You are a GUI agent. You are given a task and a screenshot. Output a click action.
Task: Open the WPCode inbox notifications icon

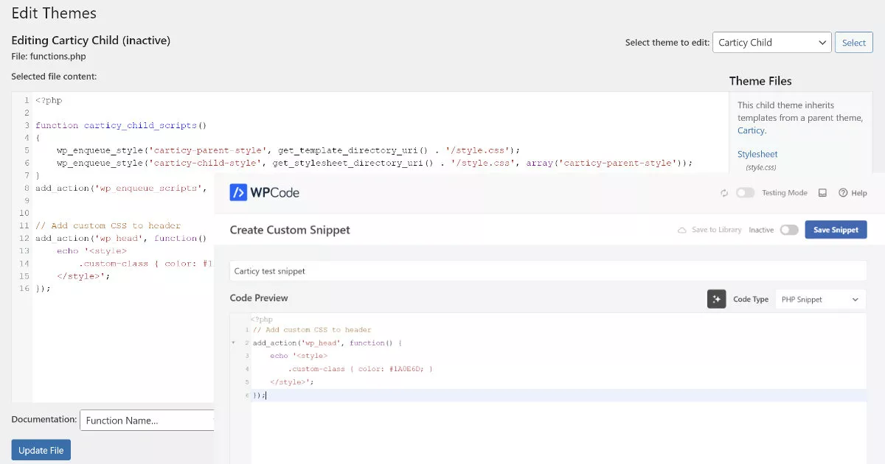822,193
